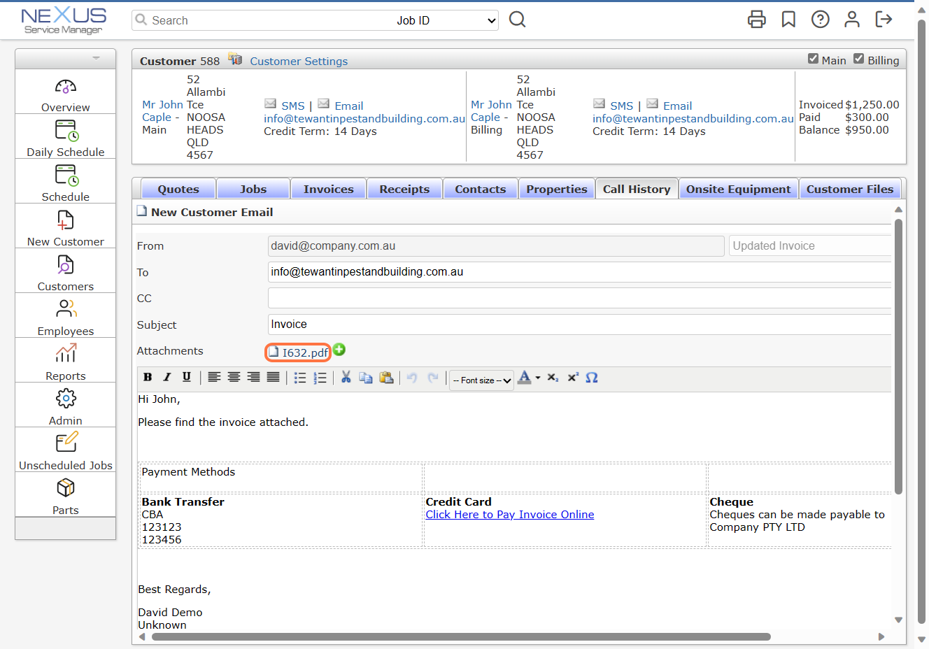
Task: Apply superscript formatting to text
Action: [573, 377]
